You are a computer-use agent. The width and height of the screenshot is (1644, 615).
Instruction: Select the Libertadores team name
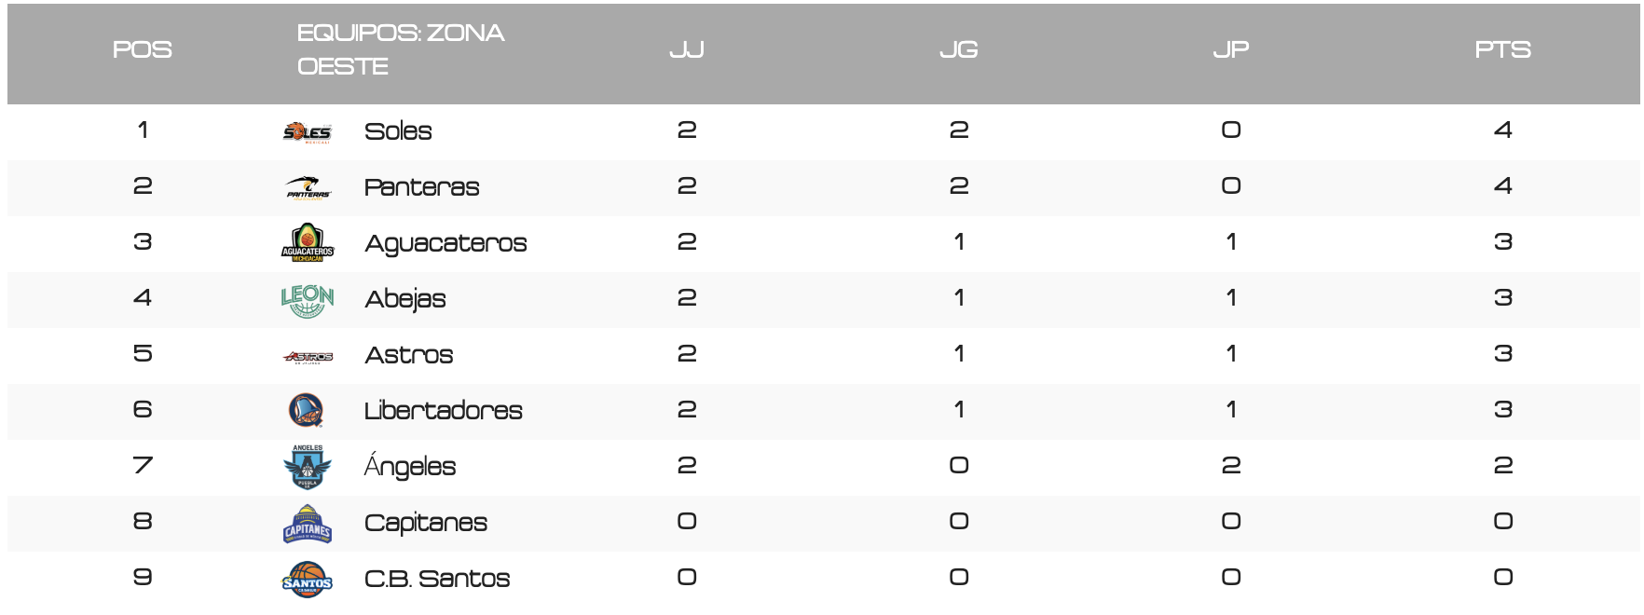[x=443, y=411]
